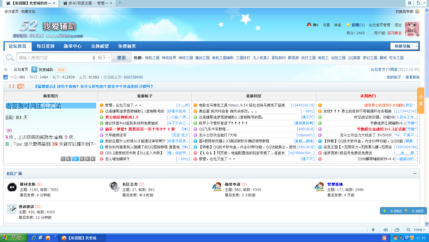Click the magnifier icon in search bar

pyautogui.click(x=10, y=58)
